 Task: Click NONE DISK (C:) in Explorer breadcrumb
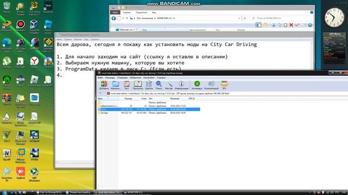click(164, 18)
